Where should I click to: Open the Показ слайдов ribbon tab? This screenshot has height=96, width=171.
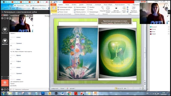pos(108,5)
